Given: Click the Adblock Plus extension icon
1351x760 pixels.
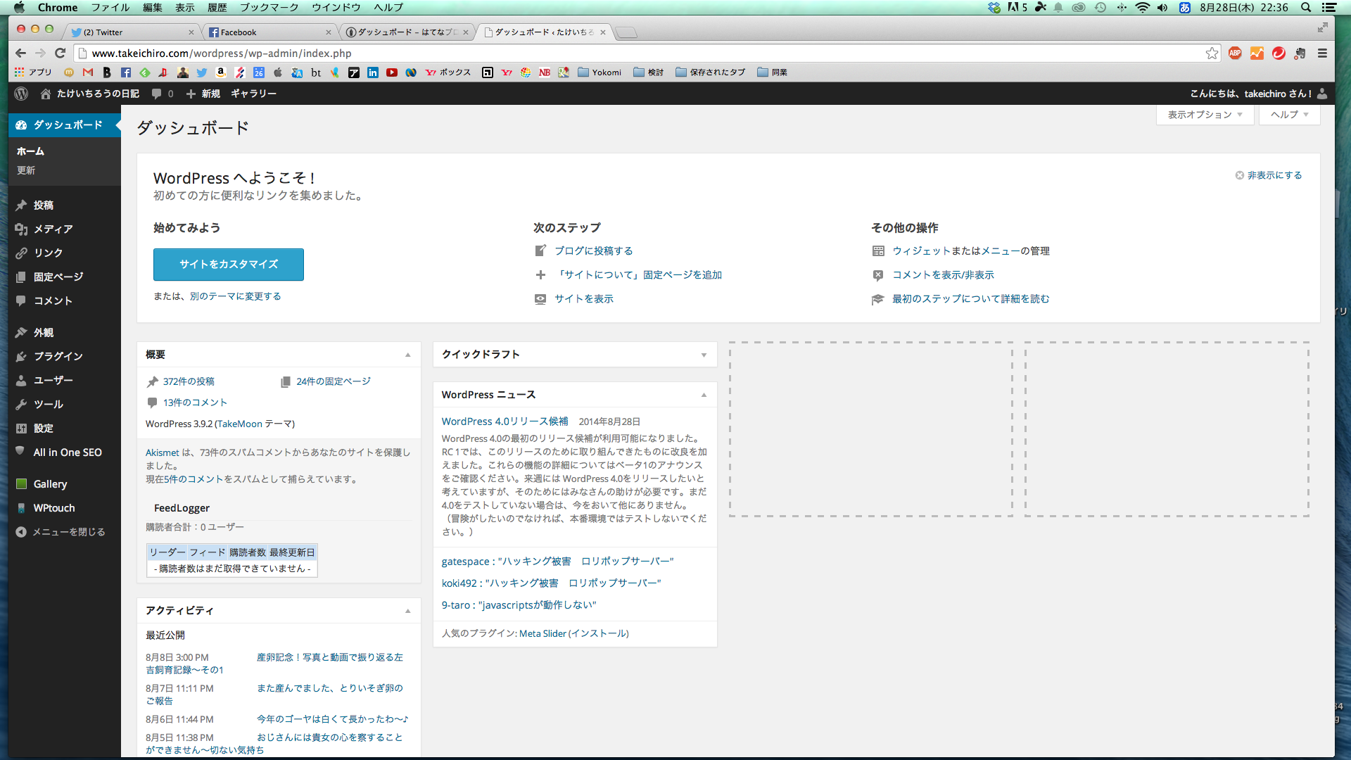Looking at the screenshot, I should [1235, 53].
